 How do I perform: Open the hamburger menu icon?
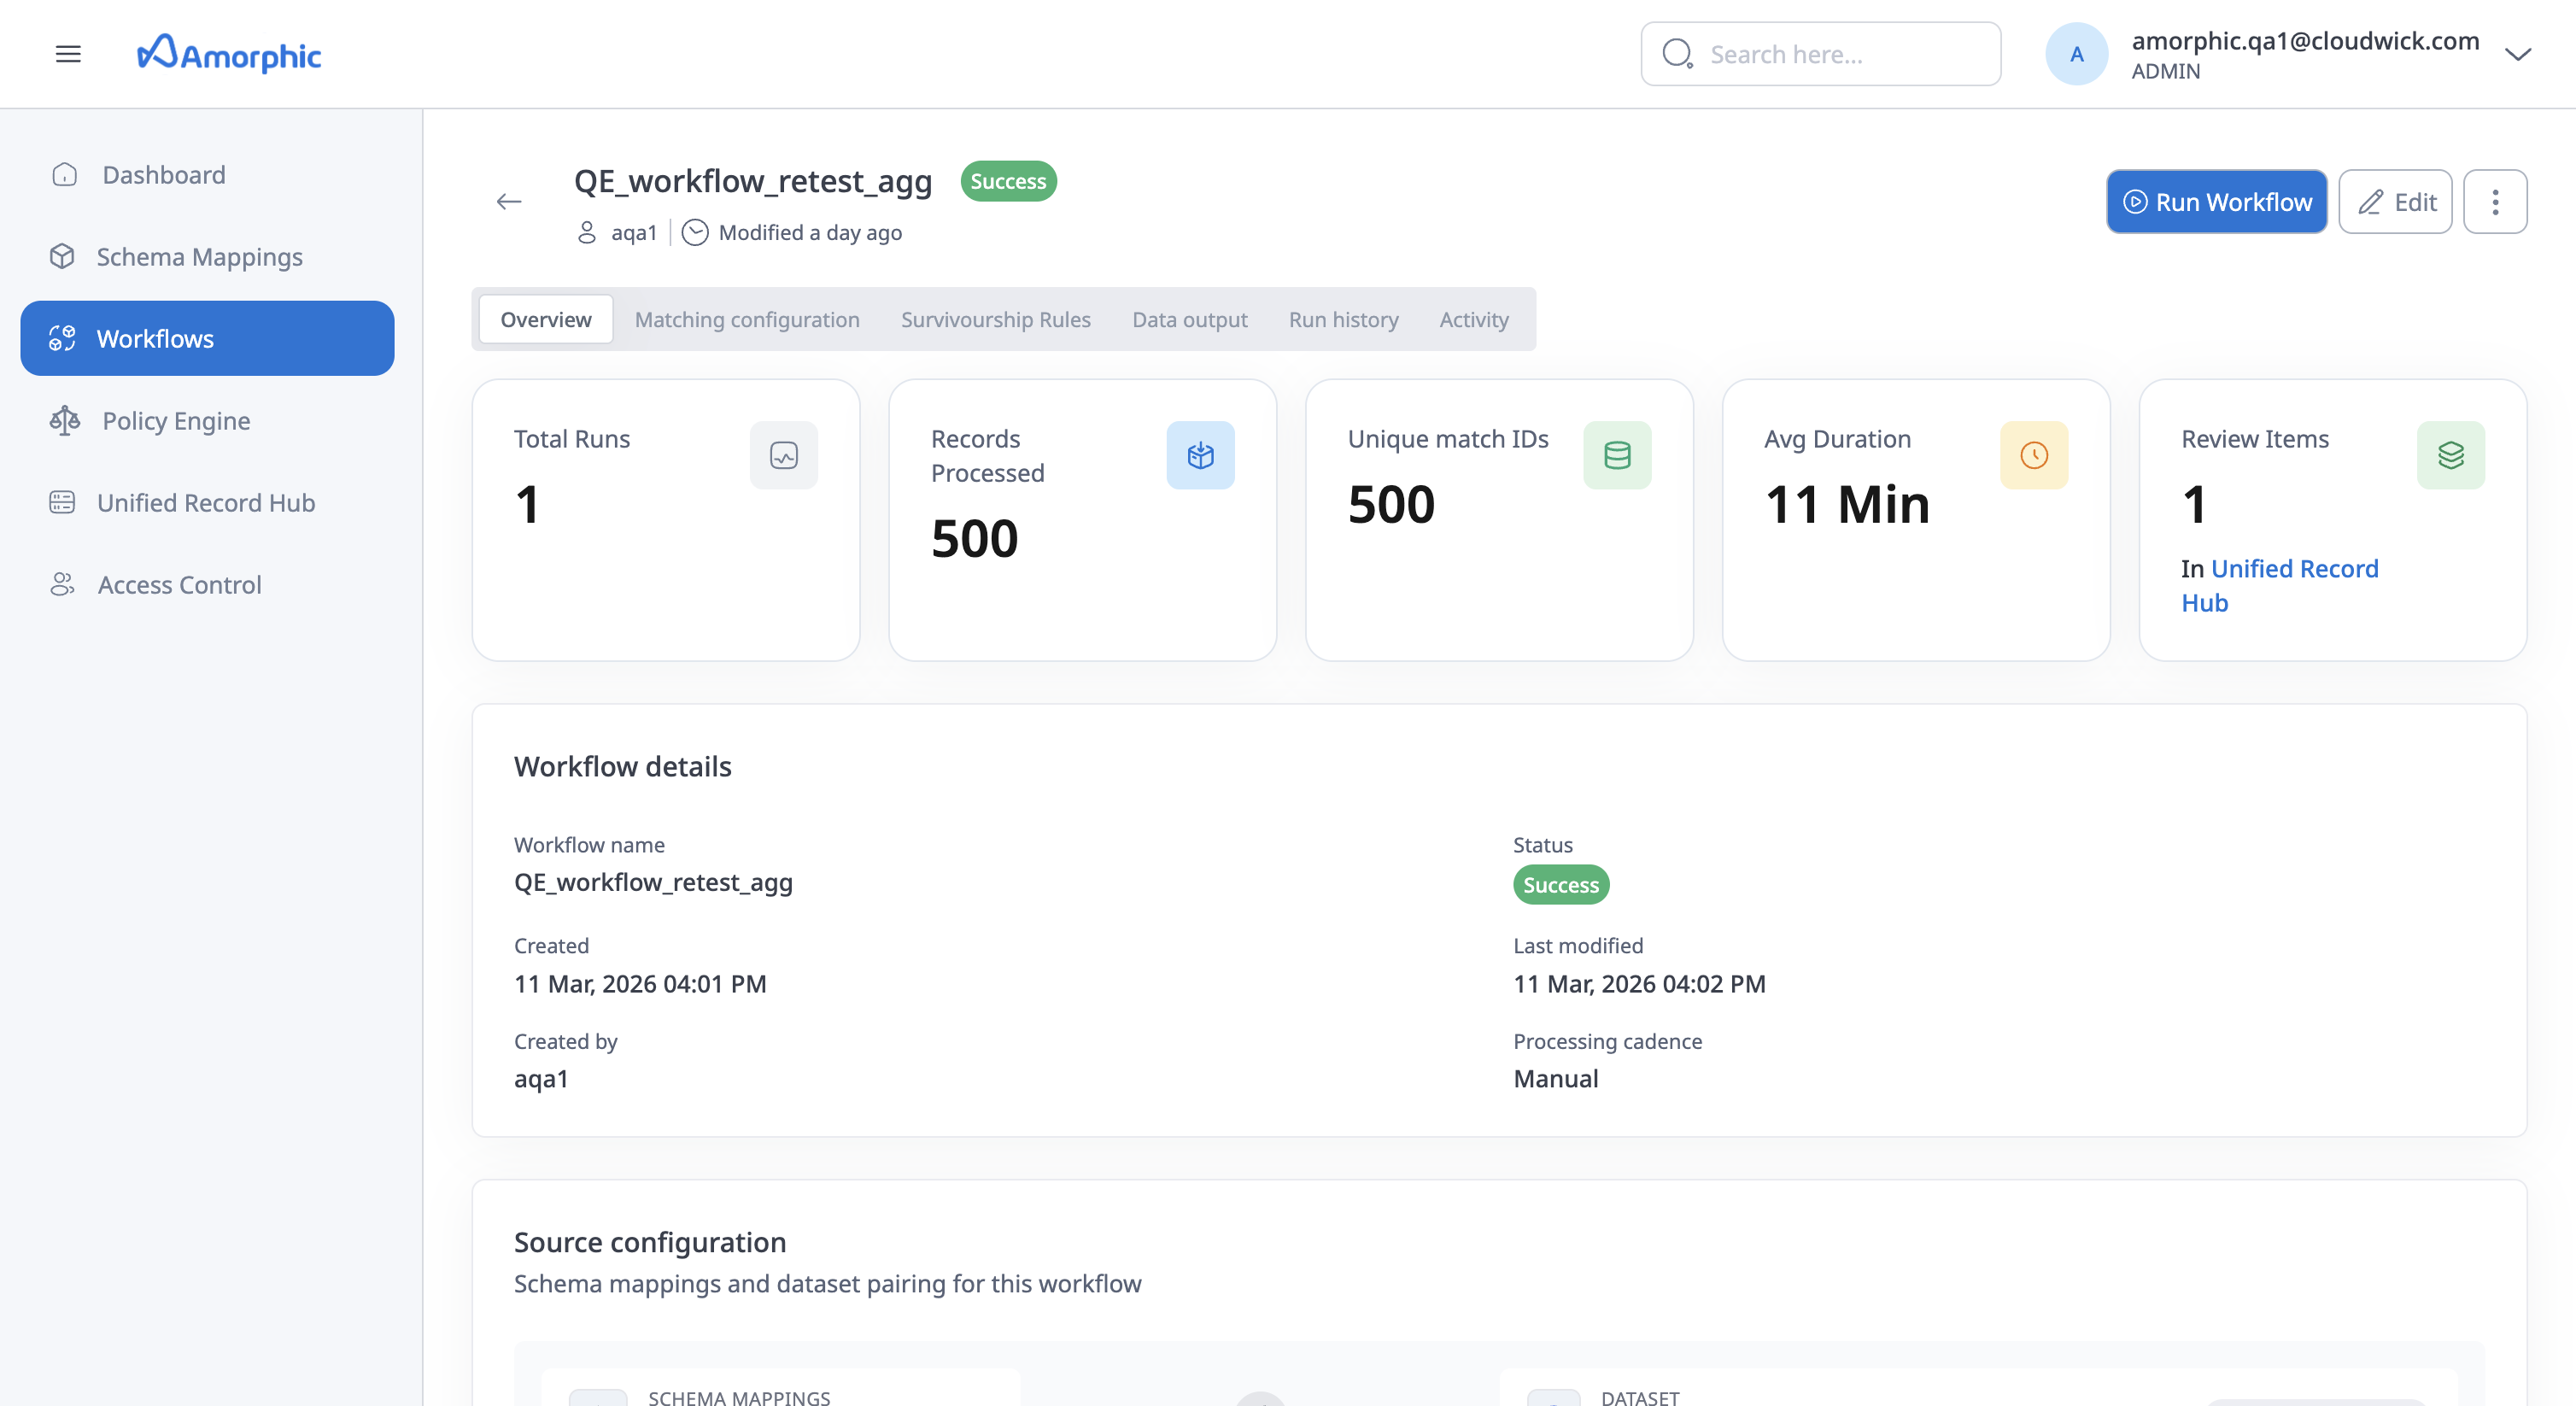coord(68,54)
